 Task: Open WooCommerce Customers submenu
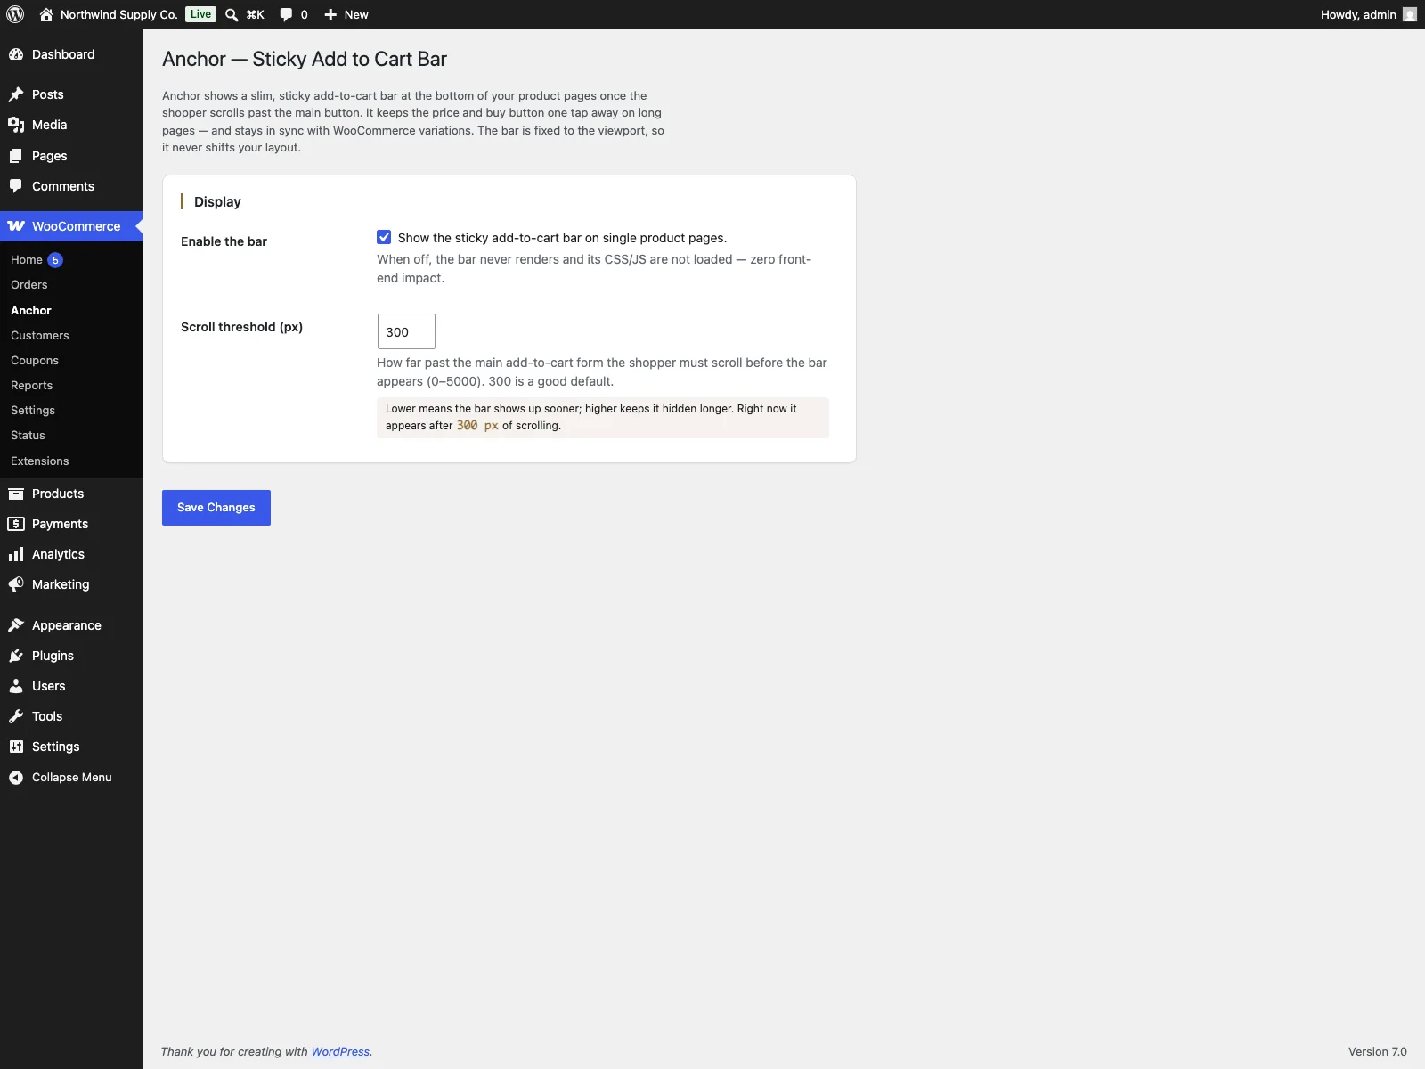[40, 336]
